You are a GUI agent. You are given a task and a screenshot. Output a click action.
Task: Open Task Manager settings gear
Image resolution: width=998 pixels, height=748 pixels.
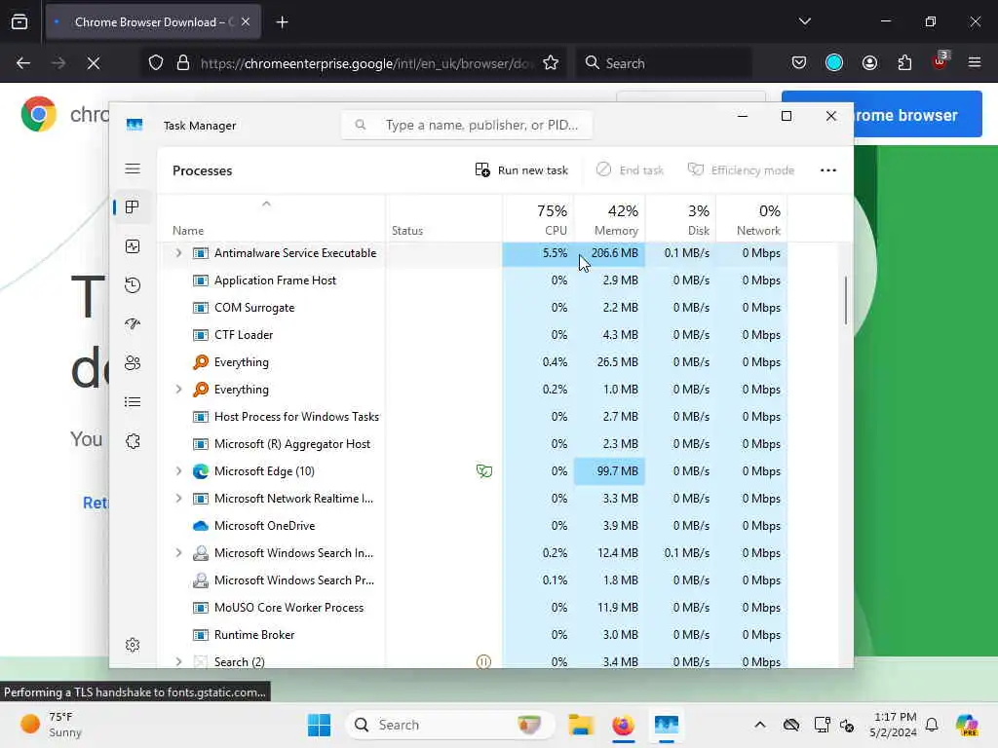tap(133, 645)
